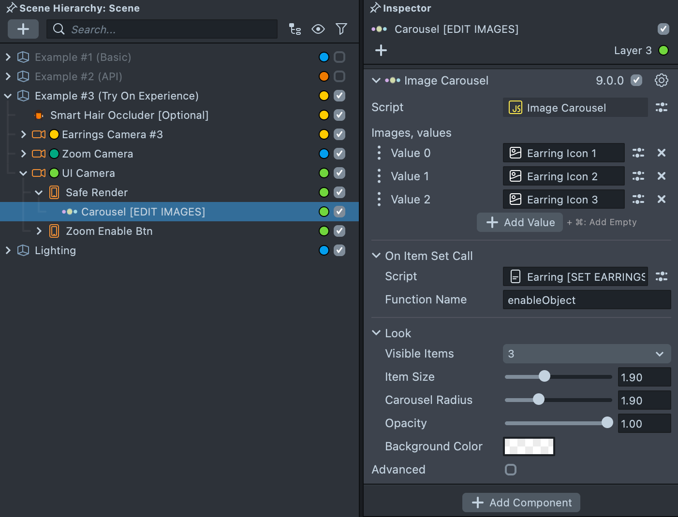The image size is (678, 517).
Task: Select Lighting in the scene hierarchy
Action: (x=55, y=250)
